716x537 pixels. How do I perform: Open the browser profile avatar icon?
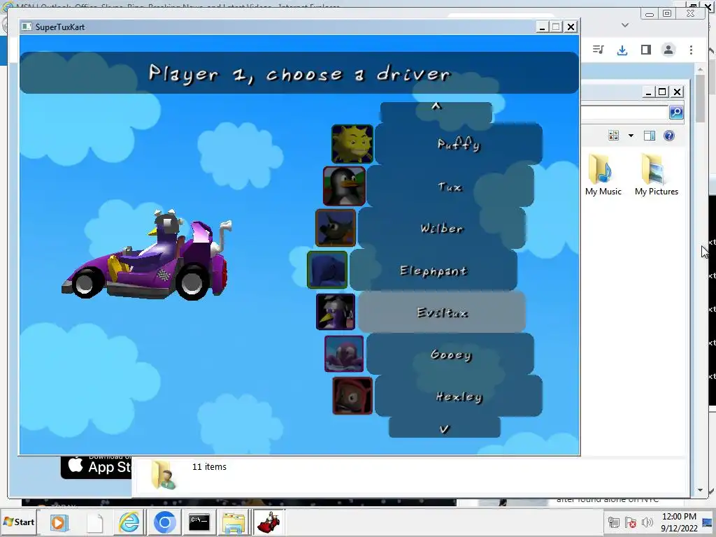click(x=668, y=50)
